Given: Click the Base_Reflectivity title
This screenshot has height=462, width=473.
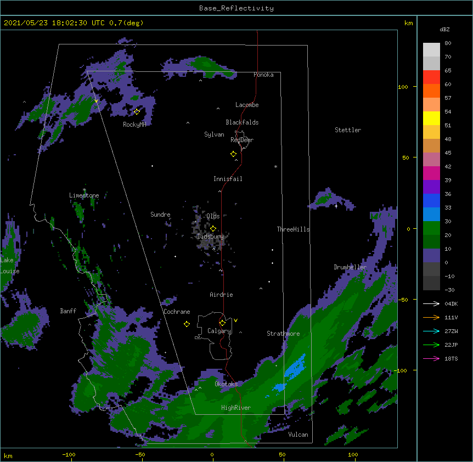Looking at the screenshot, I should coord(236,8).
